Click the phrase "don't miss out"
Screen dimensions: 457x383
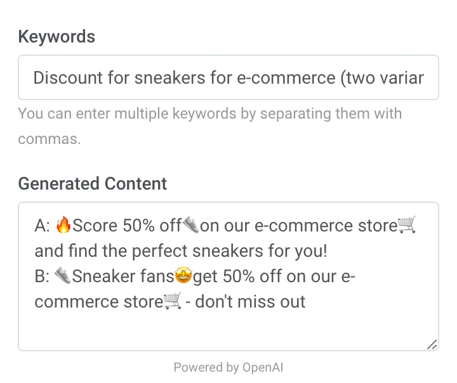point(250,301)
